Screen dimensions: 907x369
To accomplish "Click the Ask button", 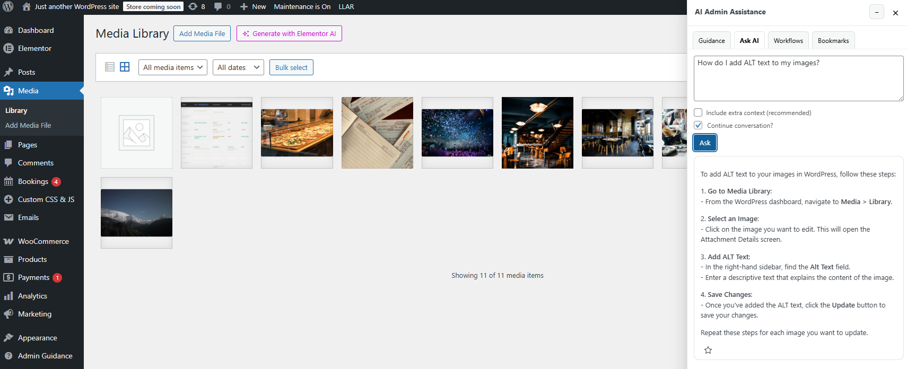I will click(705, 143).
